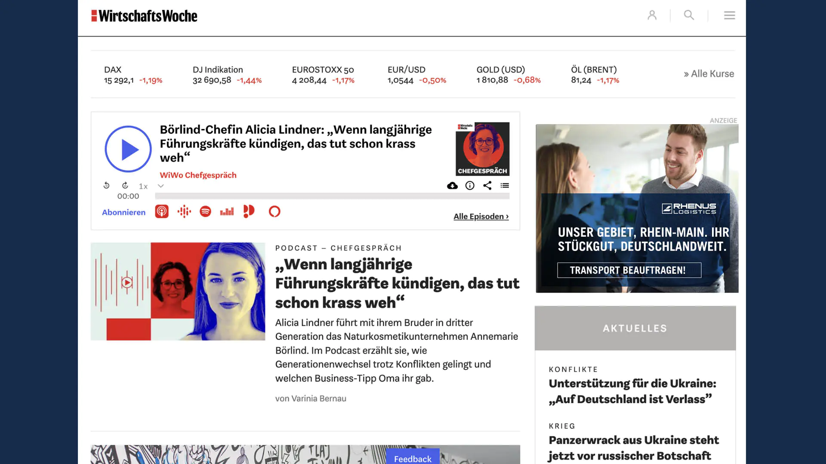
Task: Open the GOLD (USD) quote
Action: (509, 75)
